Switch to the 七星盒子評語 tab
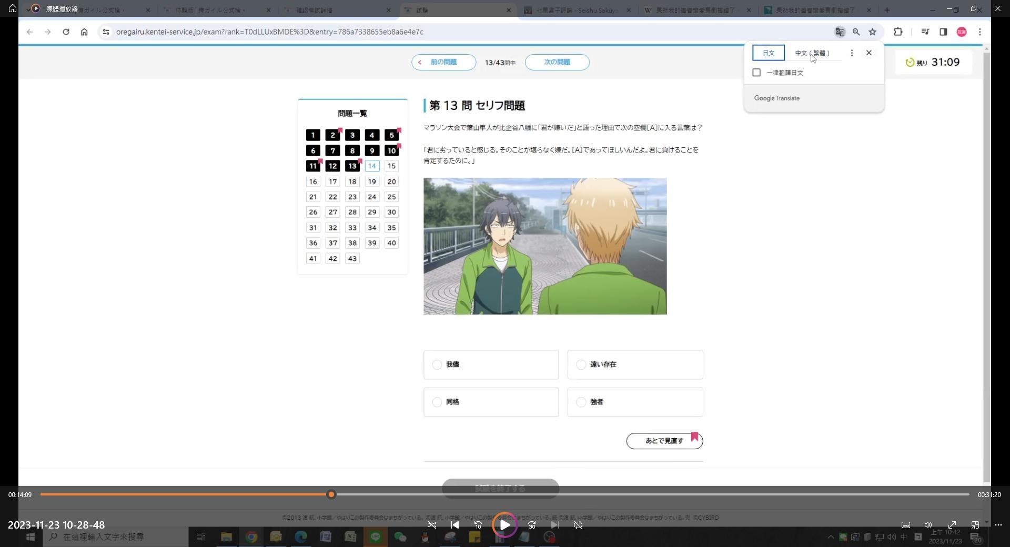Viewport: 1010px width, 547px height. point(577,9)
